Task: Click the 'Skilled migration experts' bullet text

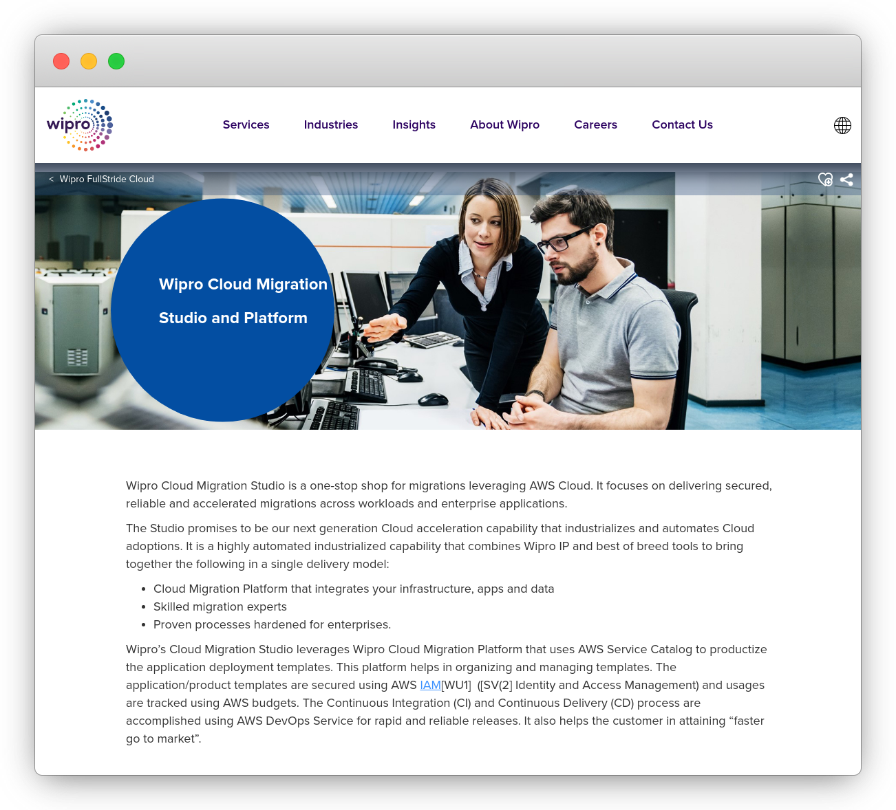Action: (220, 606)
